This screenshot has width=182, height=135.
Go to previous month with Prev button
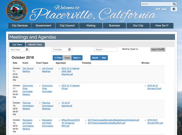58,58
